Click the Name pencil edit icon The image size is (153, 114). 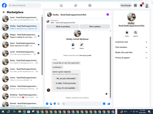[82, 45]
